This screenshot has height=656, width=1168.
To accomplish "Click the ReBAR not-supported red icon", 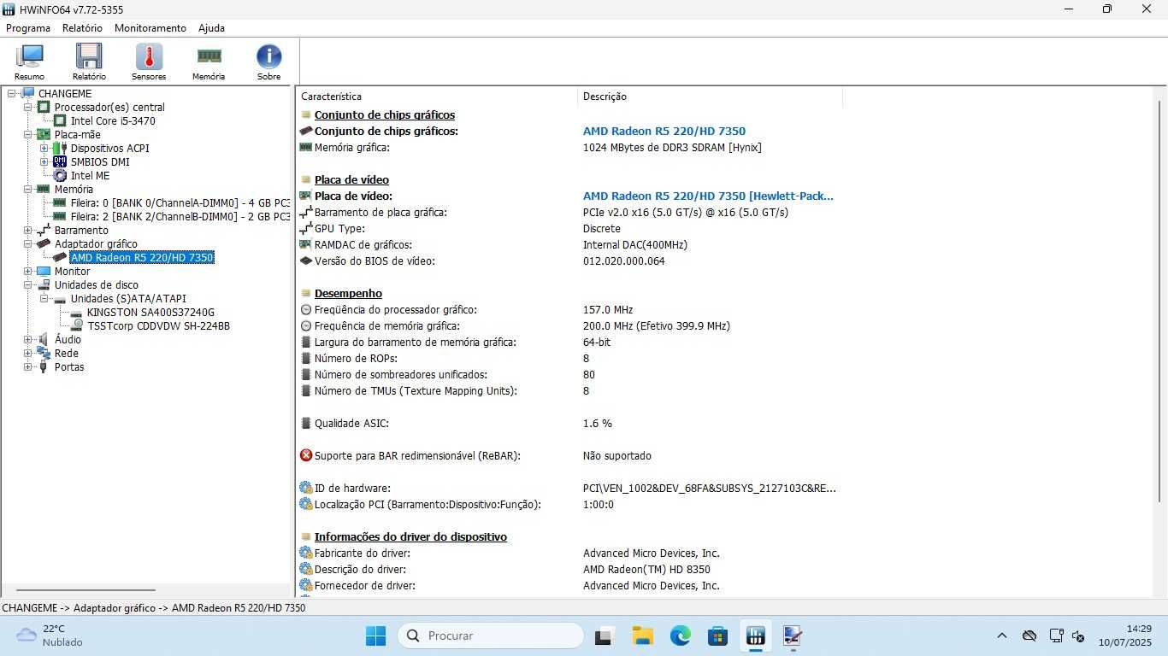I will coord(306,455).
